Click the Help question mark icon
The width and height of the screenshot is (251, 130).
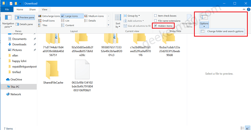click(x=248, y=9)
